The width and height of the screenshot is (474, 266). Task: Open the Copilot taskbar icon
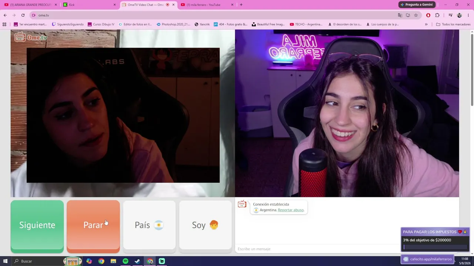tap(89, 261)
